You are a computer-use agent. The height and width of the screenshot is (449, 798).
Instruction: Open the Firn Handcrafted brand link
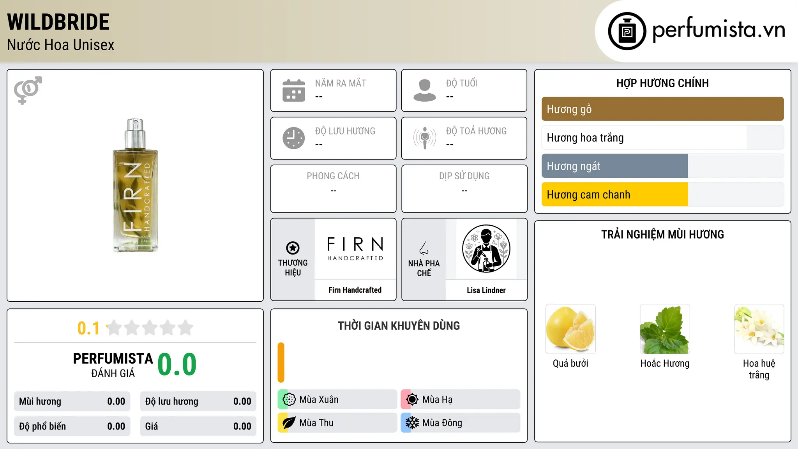tap(355, 290)
